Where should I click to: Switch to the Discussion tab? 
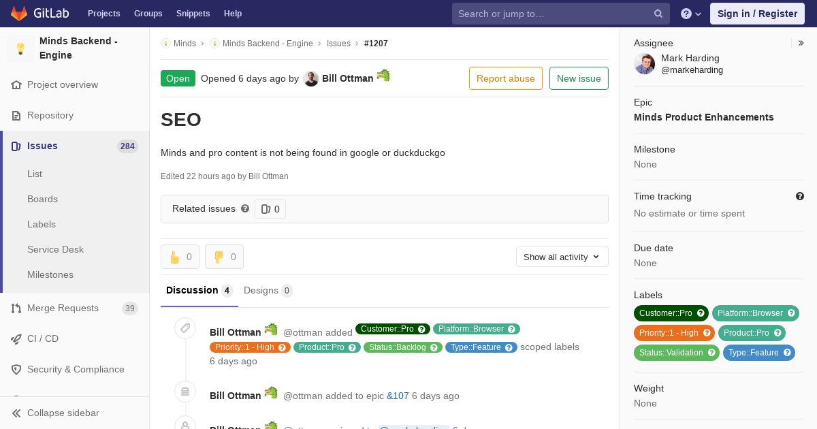pyautogui.click(x=199, y=291)
